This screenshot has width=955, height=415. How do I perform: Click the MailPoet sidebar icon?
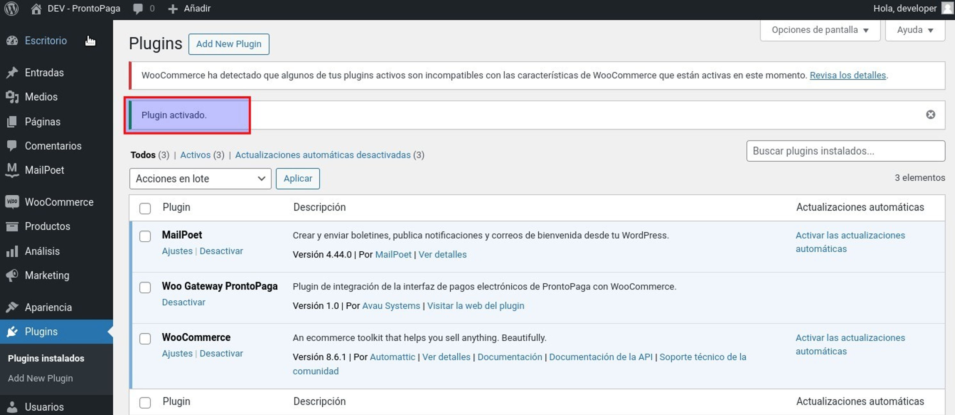coord(12,170)
